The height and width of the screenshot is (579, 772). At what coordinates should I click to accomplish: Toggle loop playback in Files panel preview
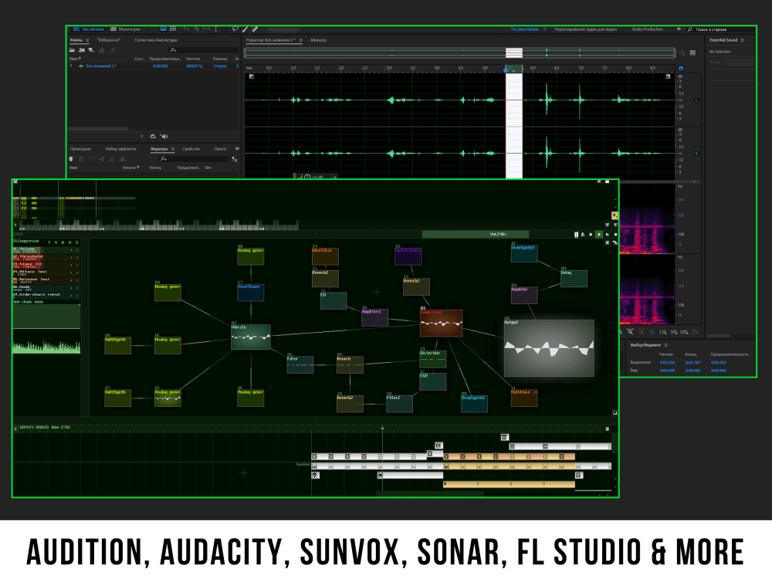(153, 137)
